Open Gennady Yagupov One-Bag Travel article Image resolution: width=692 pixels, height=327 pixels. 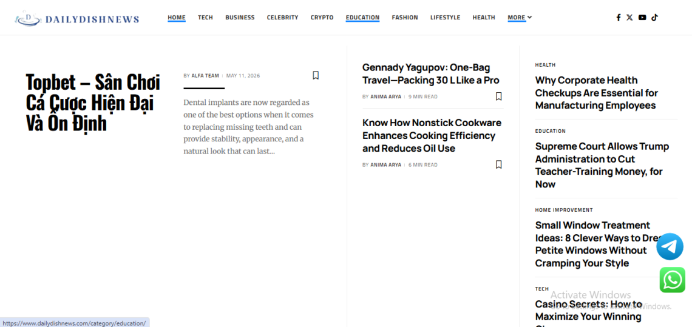(x=431, y=73)
